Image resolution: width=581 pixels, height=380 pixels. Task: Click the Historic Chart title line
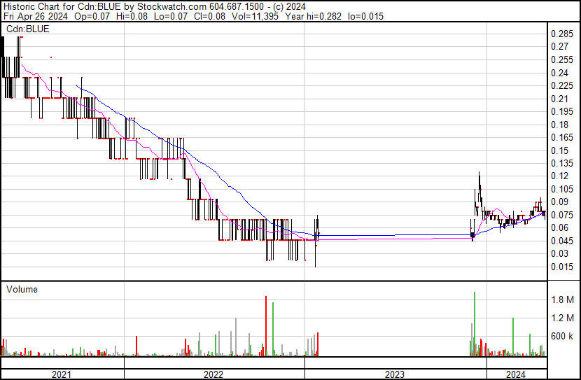155,7
